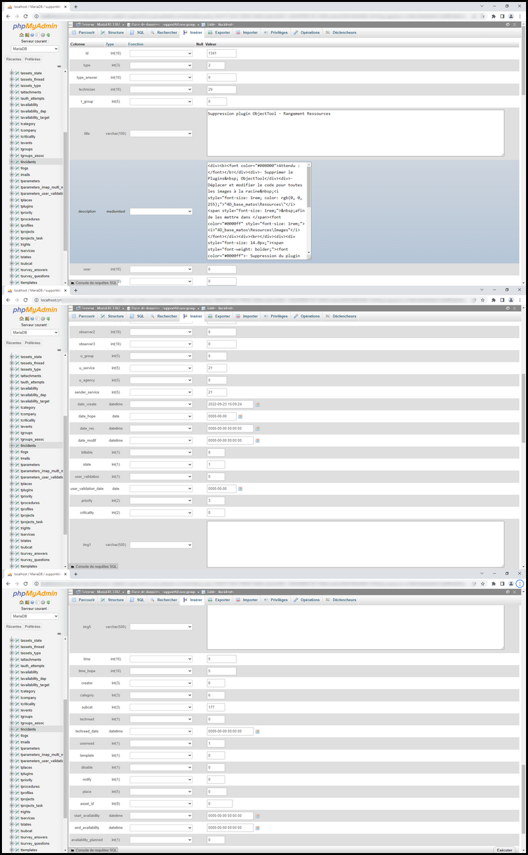Open calendar picker for date_create field
Viewport: 528px width, 855px height.
click(x=257, y=404)
